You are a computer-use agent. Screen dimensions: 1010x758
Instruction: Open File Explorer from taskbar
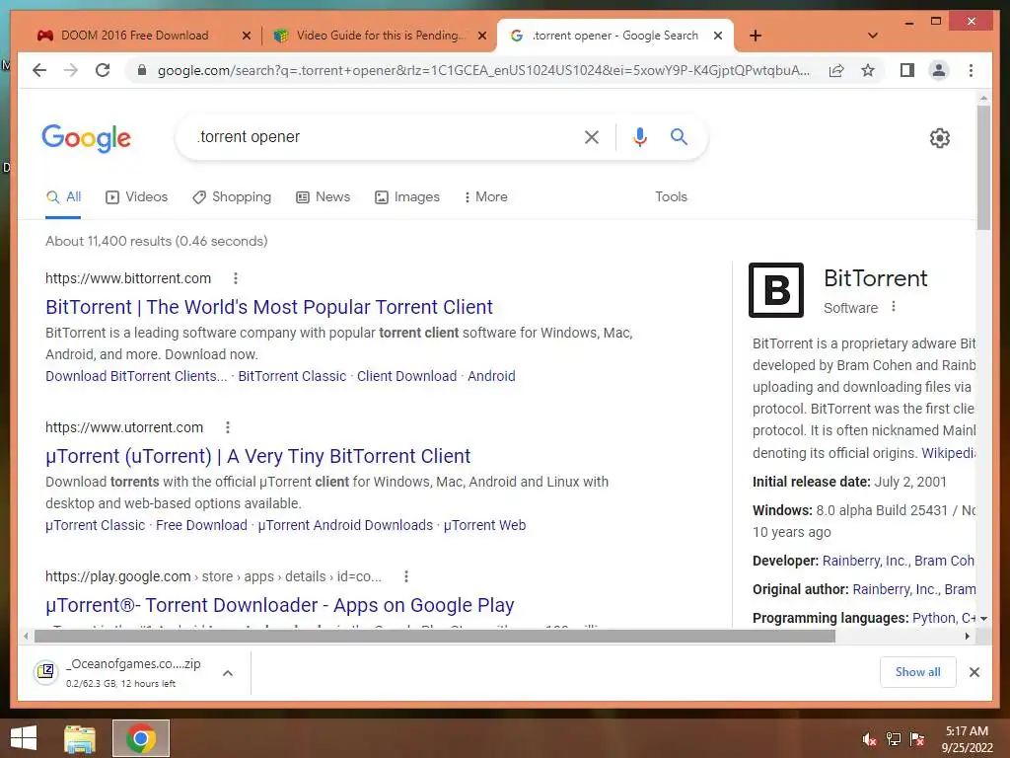click(x=80, y=738)
